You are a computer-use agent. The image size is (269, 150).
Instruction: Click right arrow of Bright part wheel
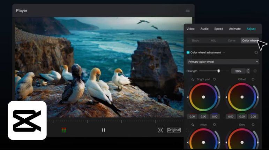point(219,97)
